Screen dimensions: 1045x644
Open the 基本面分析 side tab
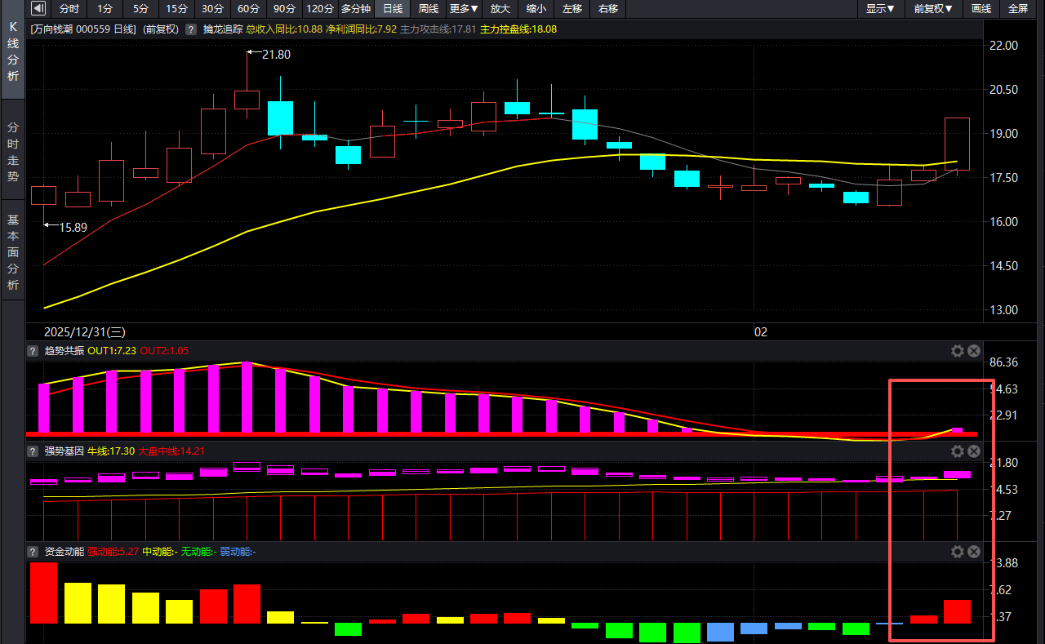(x=12, y=251)
